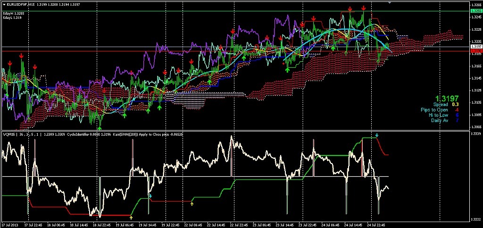Click the yellow up arrow near 22 Jul 06:45
483x228 pixels.
click(192, 204)
